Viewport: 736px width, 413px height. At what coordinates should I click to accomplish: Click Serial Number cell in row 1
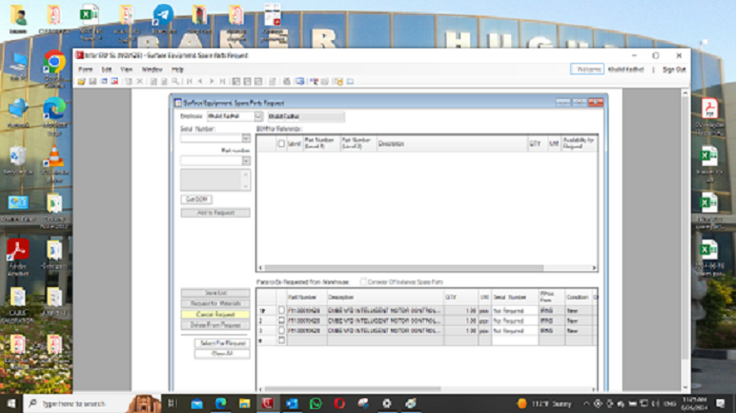coord(515,311)
